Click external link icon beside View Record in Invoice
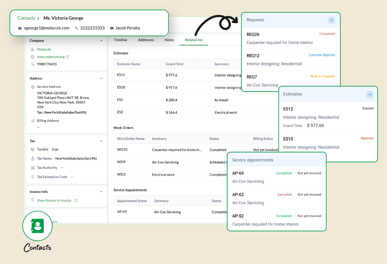The height and width of the screenshot is (264, 387). coord(76,201)
